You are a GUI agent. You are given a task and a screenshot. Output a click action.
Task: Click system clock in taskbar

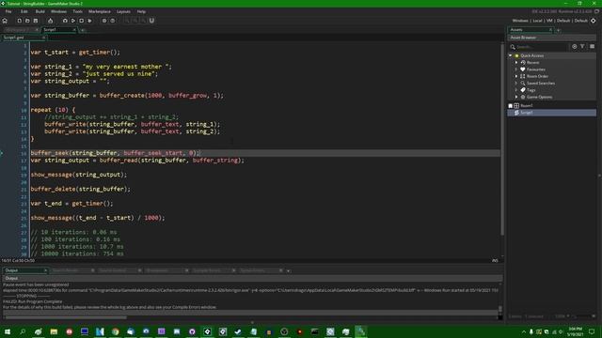click(575, 331)
